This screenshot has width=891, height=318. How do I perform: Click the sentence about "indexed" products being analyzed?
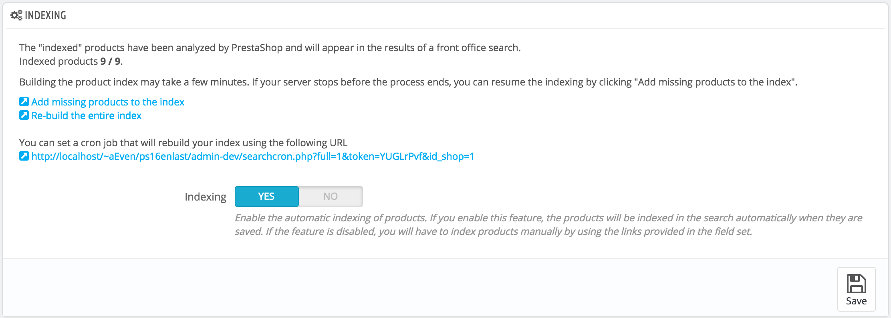coord(270,48)
